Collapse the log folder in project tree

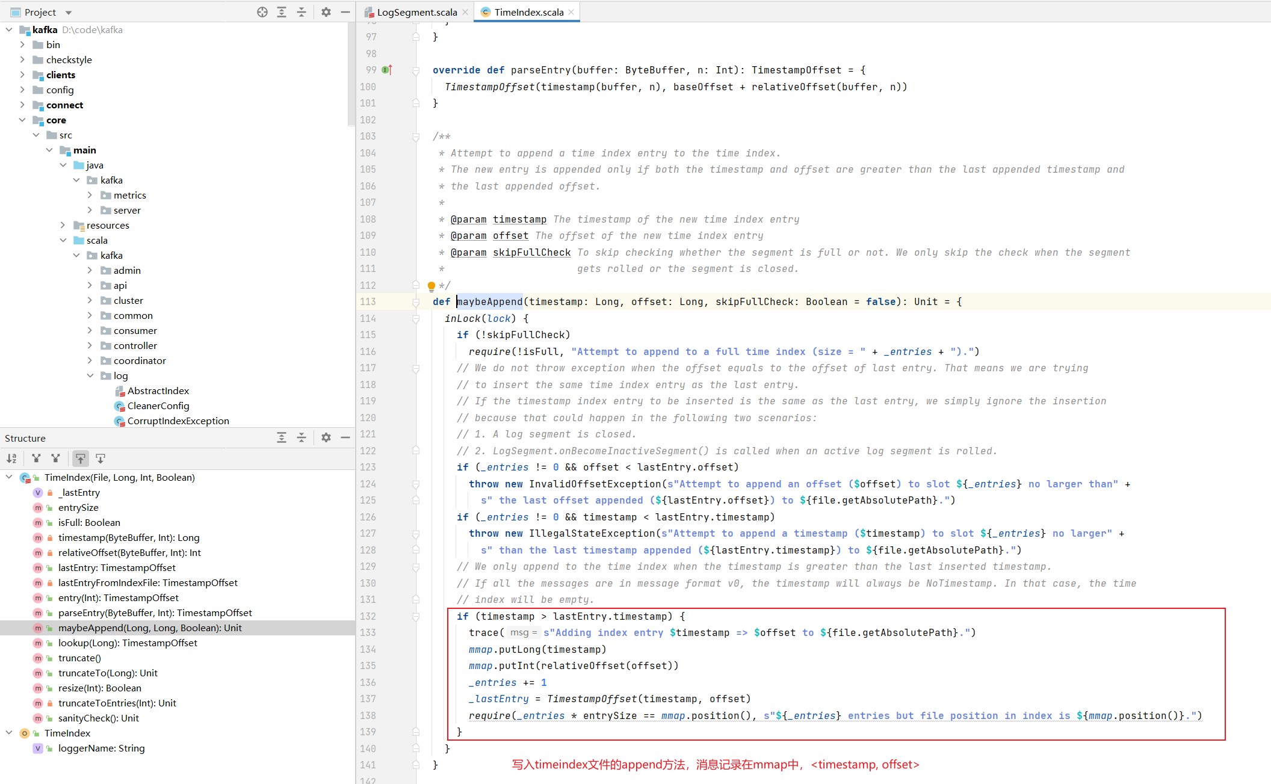(x=90, y=375)
